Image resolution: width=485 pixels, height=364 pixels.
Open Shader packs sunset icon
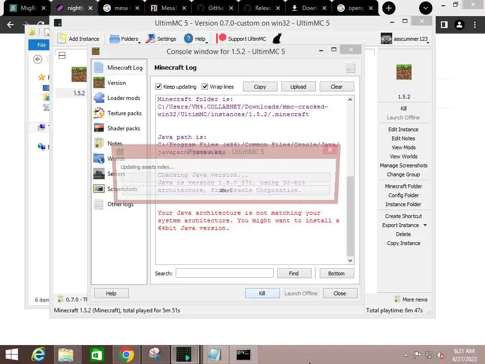tap(99, 128)
